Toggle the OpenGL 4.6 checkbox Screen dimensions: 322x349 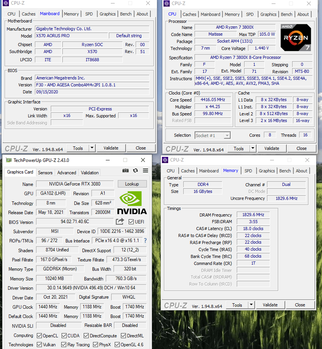tap(117, 345)
